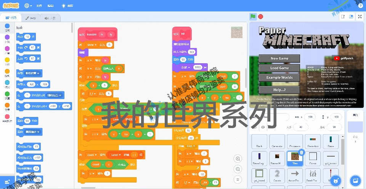Open the 教程 tutorials menu item
Screen dimensions: 366x189
[x=67, y=6]
